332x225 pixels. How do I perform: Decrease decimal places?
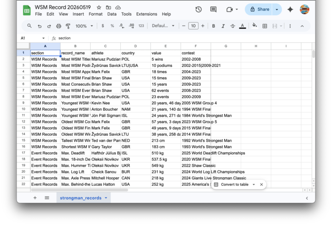(x=122, y=26)
